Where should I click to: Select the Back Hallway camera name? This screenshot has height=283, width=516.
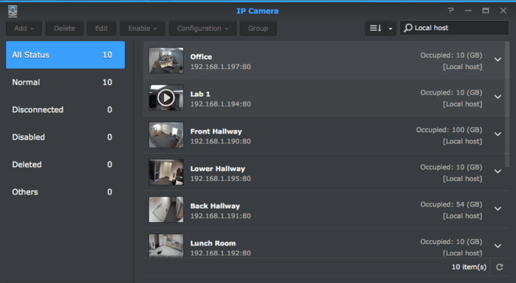point(215,206)
